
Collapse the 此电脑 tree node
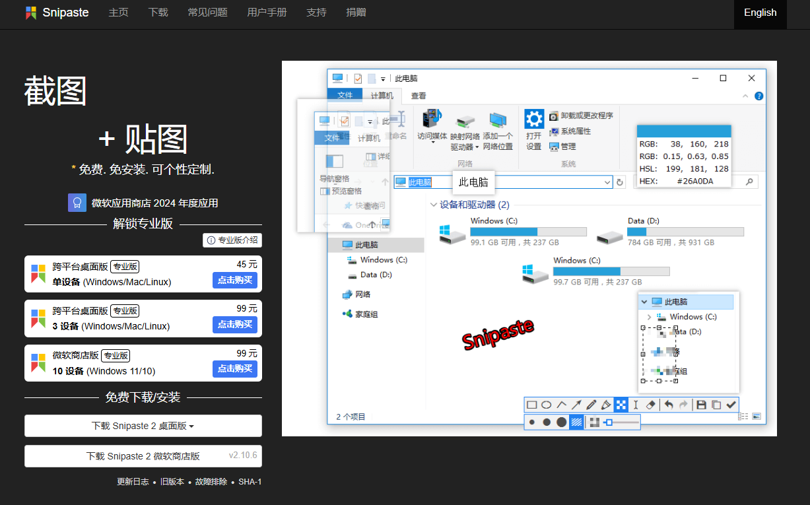click(x=645, y=302)
